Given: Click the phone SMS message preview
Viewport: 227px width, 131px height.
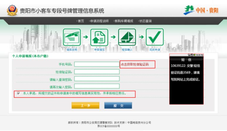Looking at the screenshot, I should coord(186,79).
